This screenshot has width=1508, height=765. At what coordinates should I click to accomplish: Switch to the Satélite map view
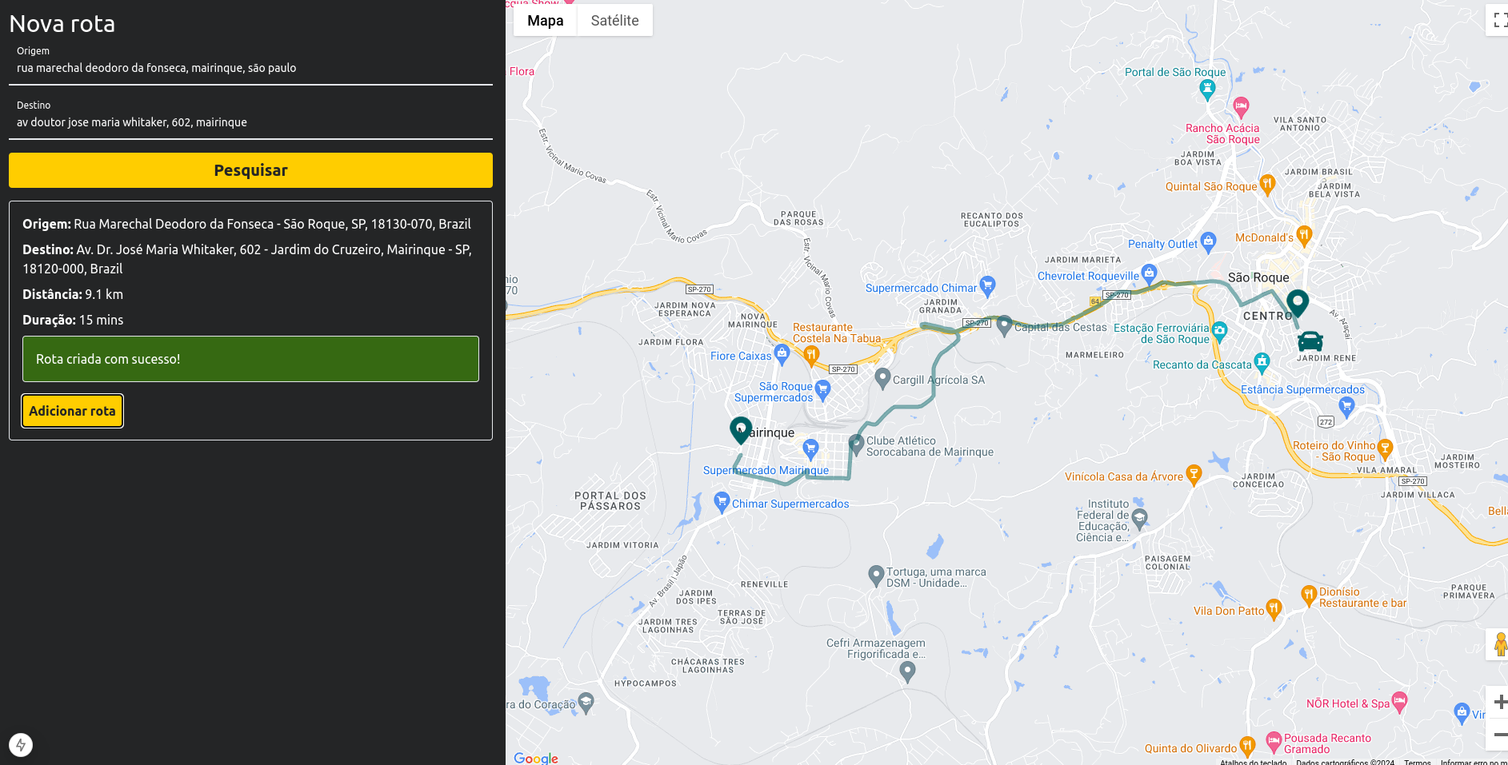pos(614,21)
